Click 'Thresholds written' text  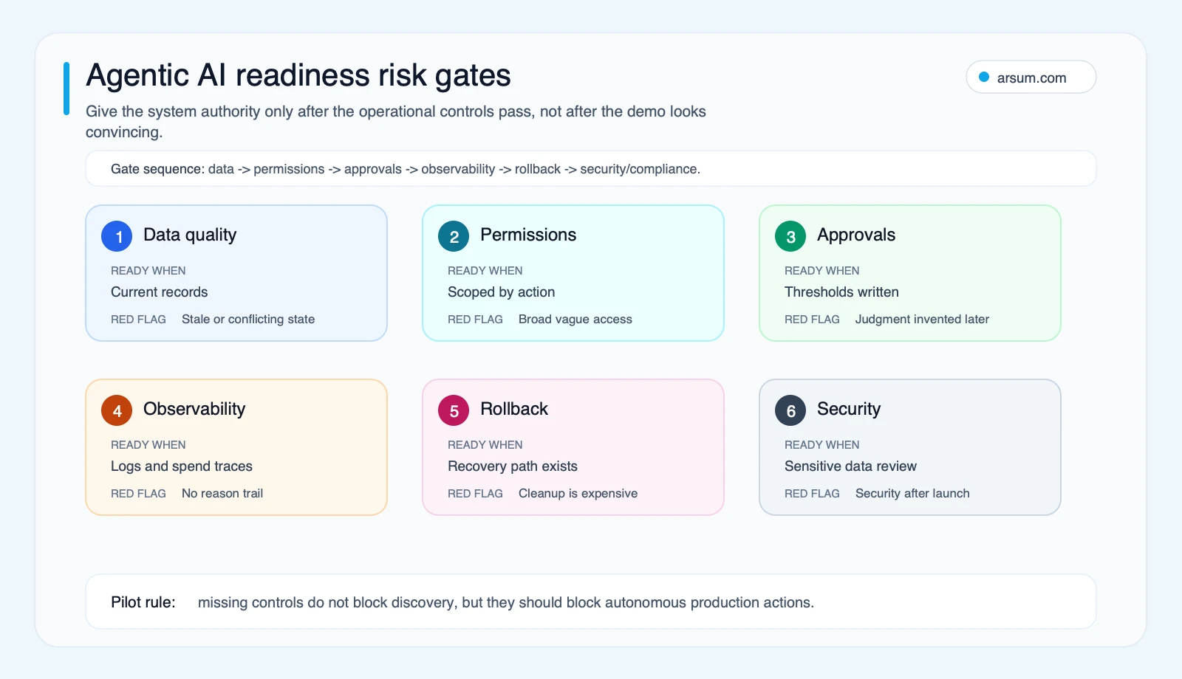tap(841, 292)
